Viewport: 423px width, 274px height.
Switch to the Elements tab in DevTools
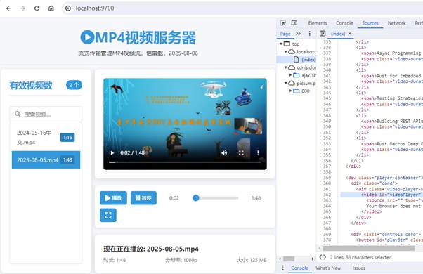(318, 23)
